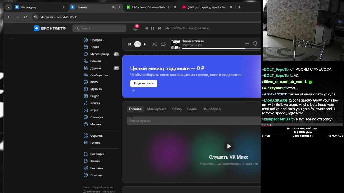Switch to Радио tab
344x193 pixels.
pos(192,109)
